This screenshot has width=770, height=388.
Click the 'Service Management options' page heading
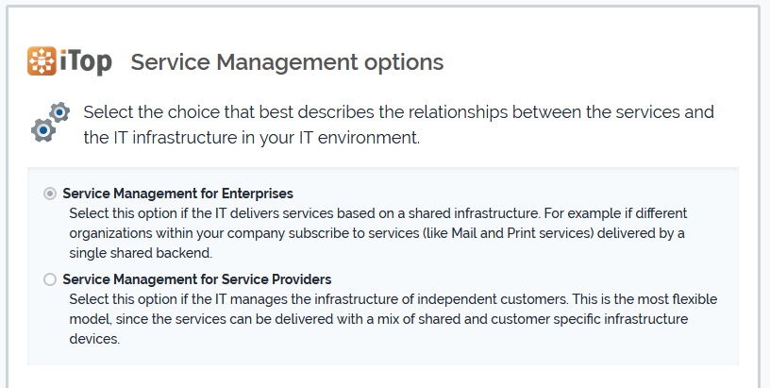[287, 62]
